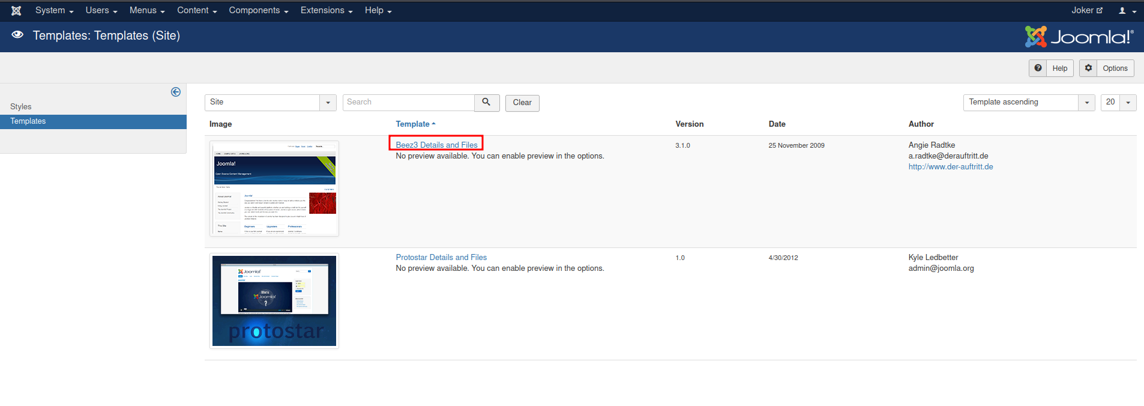Click the date 4/30/2012

coord(783,258)
